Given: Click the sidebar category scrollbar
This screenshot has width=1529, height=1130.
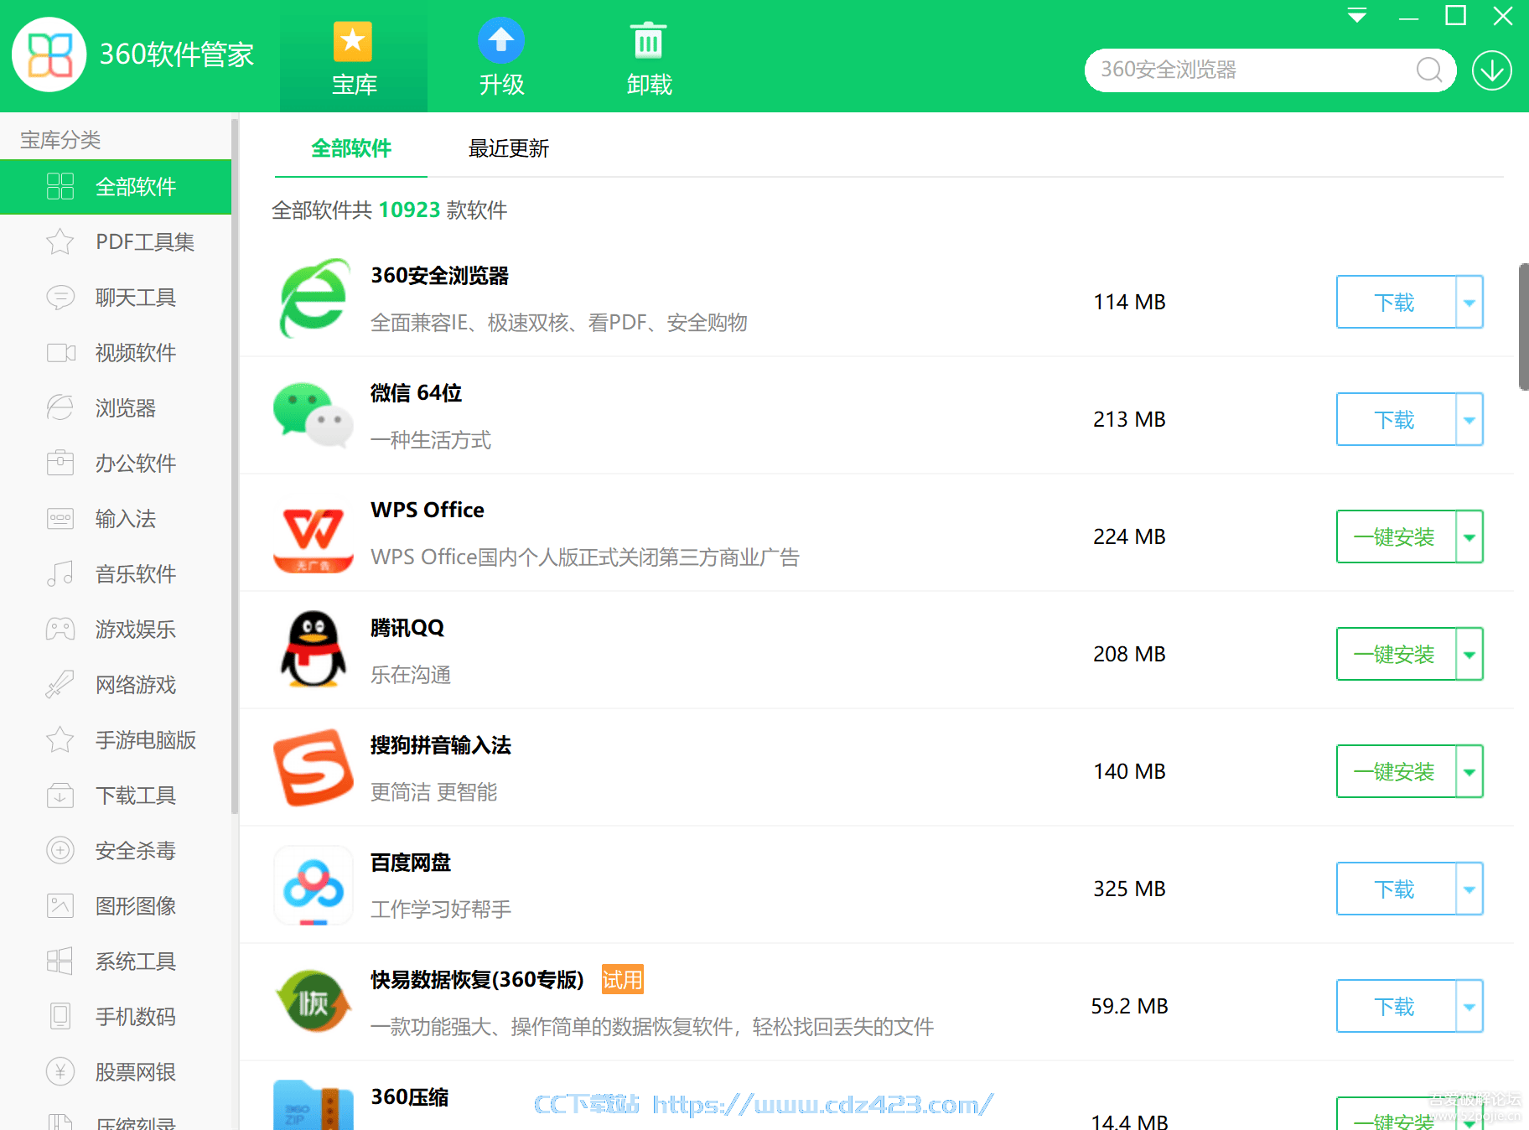Looking at the screenshot, I should [x=235, y=465].
